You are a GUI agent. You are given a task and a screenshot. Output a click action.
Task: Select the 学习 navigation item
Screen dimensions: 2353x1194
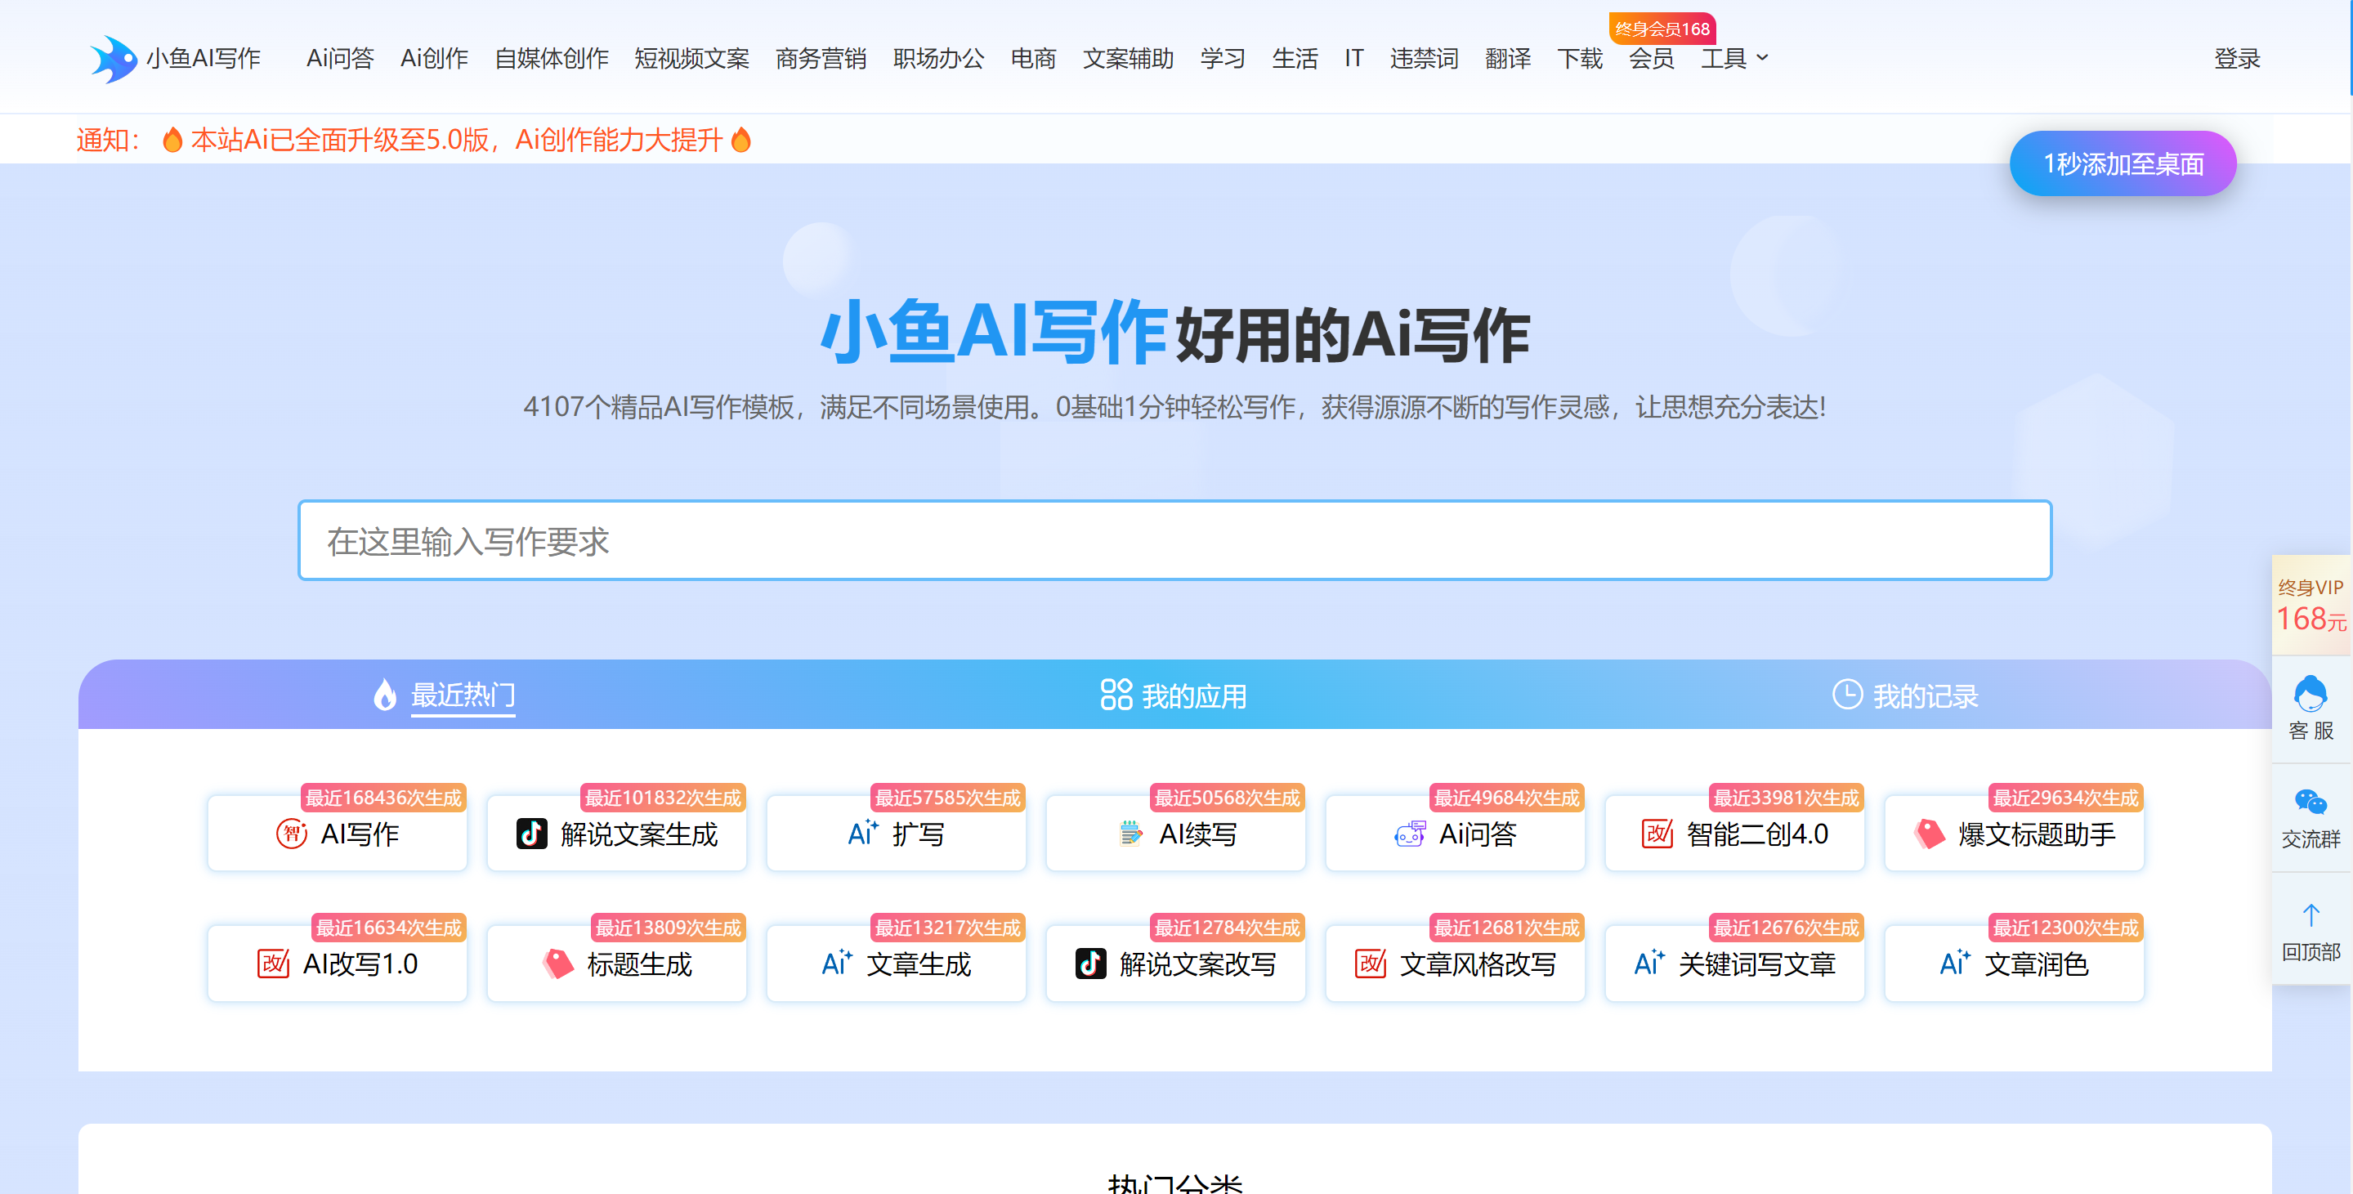point(1223,59)
